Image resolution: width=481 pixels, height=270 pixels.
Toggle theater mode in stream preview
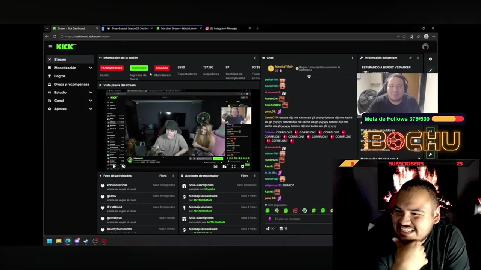pyautogui.click(x=224, y=166)
